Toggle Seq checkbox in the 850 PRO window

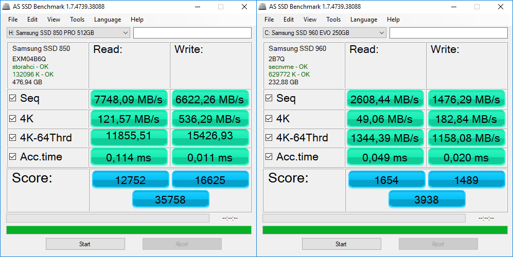click(x=12, y=98)
